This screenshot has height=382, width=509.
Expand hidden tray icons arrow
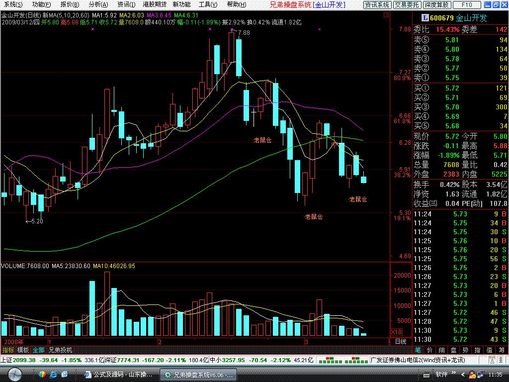[463, 375]
